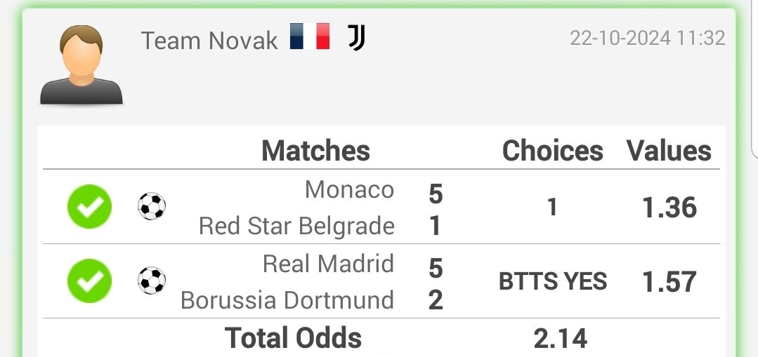The height and width of the screenshot is (357, 758).
Task: Tap the 1.36 odds value
Action: click(669, 208)
